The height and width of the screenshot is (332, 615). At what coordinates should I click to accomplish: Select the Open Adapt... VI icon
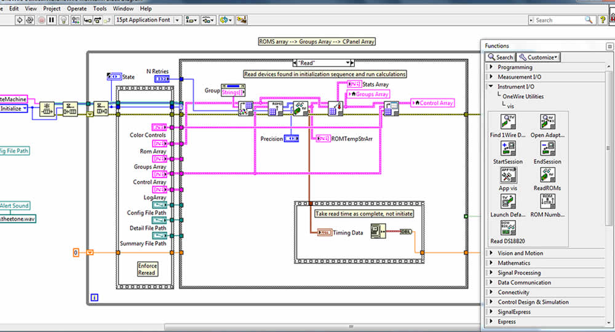(547, 122)
